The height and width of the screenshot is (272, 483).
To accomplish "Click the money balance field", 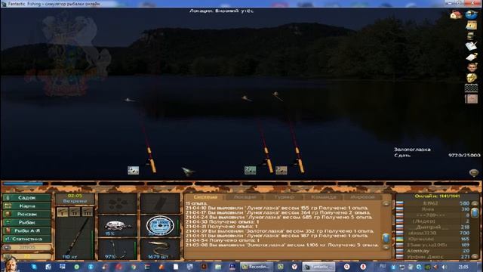I will [27, 247].
